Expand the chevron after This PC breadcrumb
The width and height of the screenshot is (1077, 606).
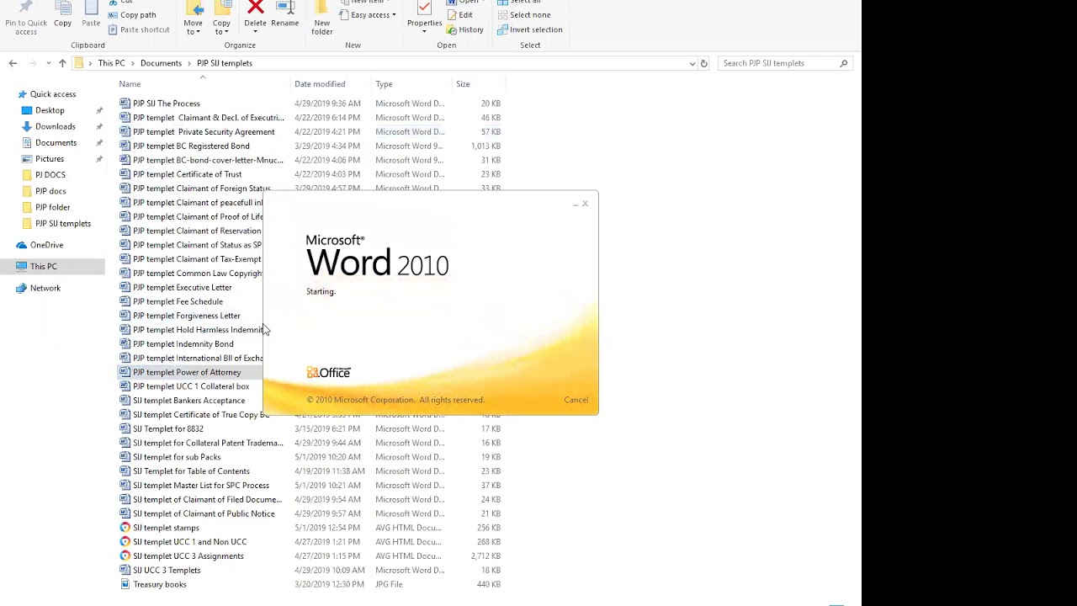click(132, 63)
